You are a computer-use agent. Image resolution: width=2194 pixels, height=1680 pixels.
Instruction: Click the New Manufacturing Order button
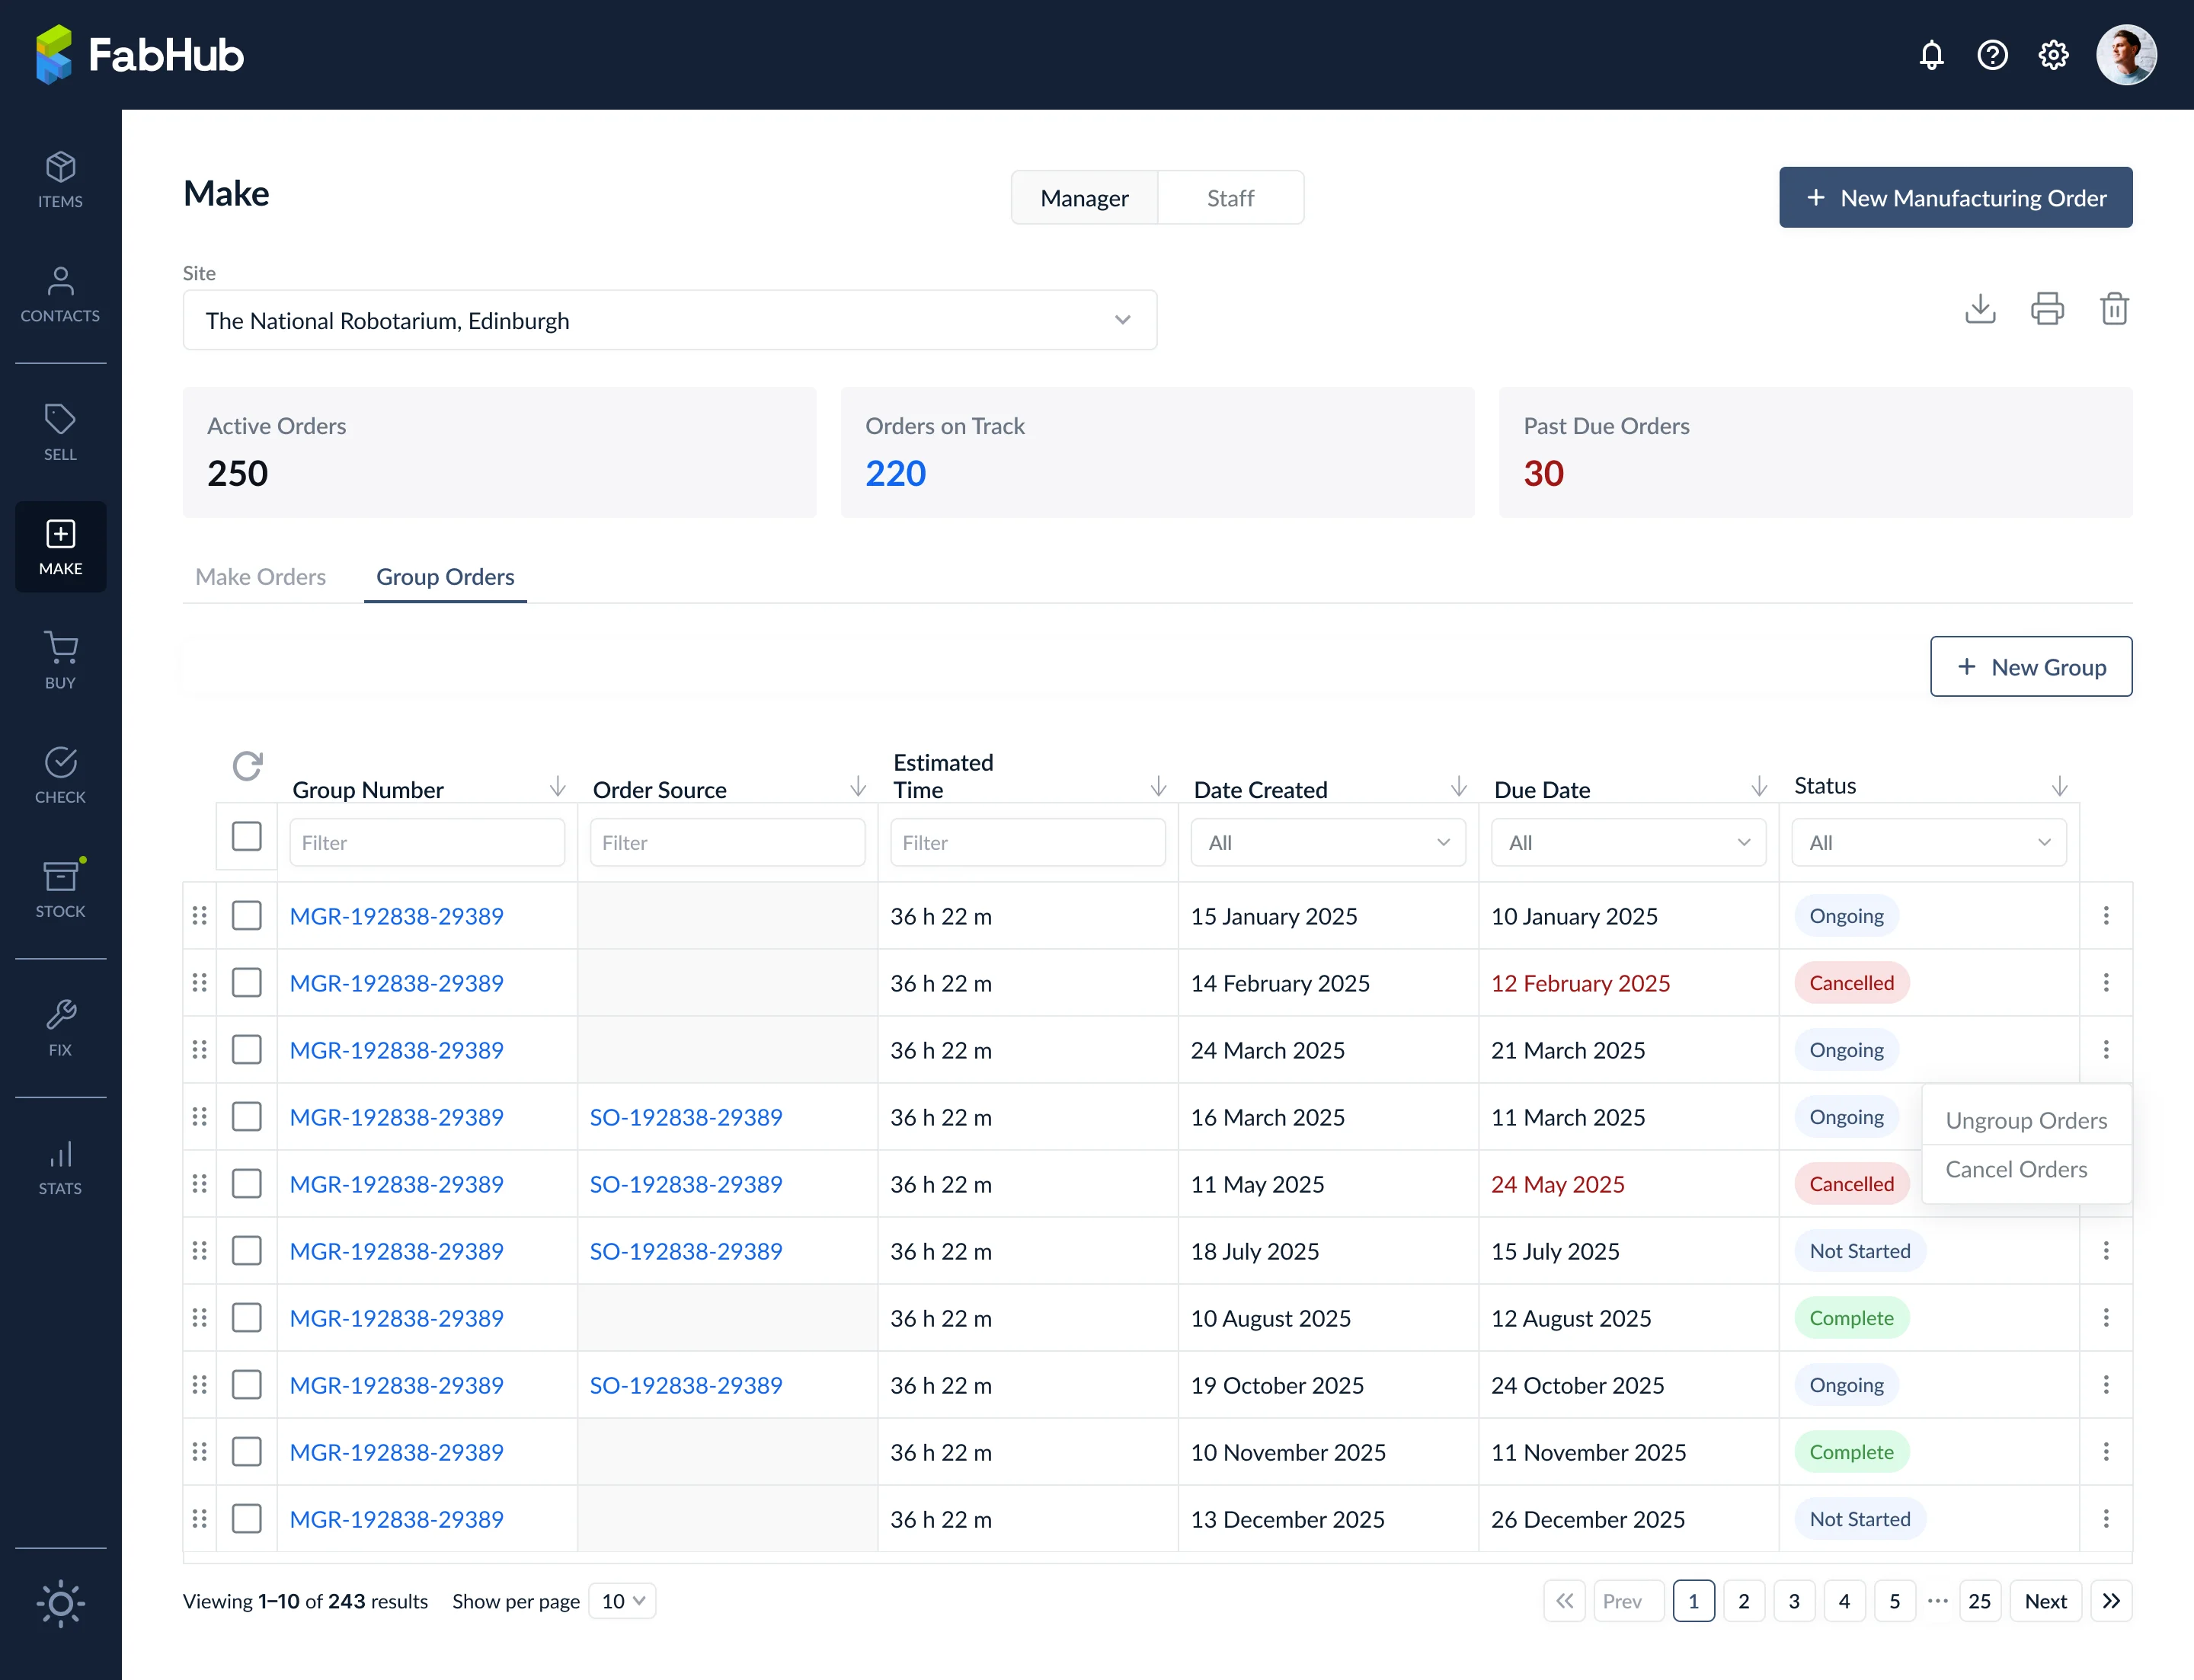[x=1955, y=197]
